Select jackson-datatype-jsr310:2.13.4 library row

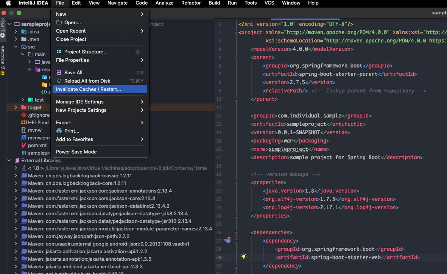pos(110,221)
